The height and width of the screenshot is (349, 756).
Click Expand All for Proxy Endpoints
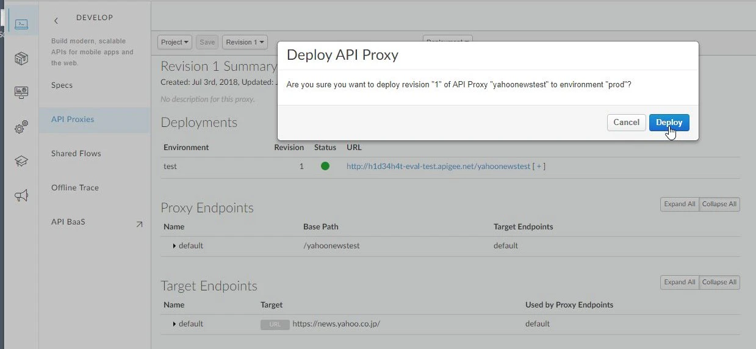(680, 204)
